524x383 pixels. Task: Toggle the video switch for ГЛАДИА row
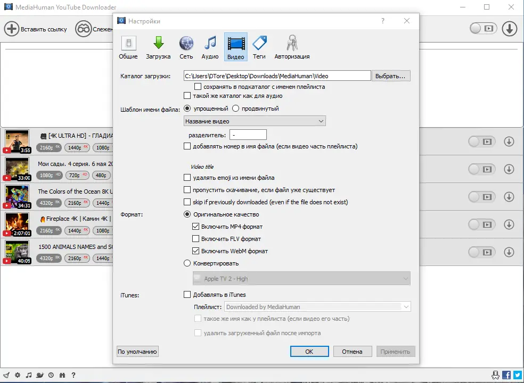coord(481,141)
